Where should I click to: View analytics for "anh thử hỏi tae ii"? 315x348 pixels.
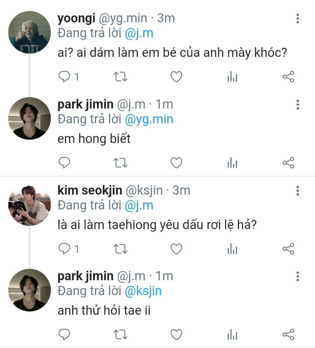232,335
